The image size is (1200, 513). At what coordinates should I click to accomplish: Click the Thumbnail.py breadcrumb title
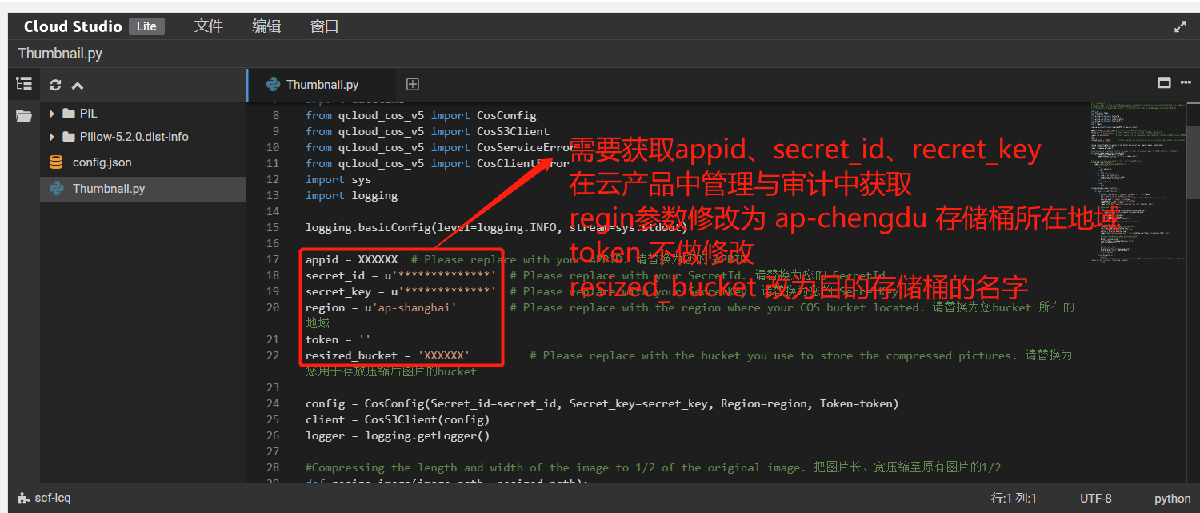click(x=60, y=54)
